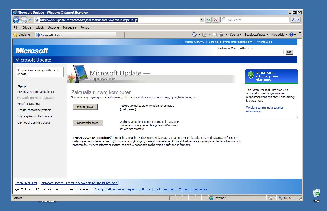
Task: Open the Widok menu
Action: coord(40,27)
